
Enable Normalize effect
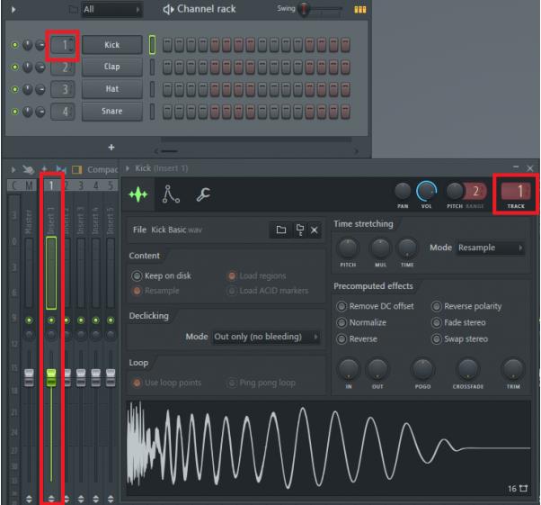point(341,322)
